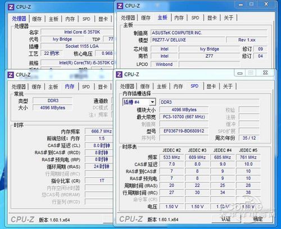Click the 4096 MBytes size in memory window
The width and height of the screenshot is (281, 229).
pyautogui.click(x=52, y=108)
